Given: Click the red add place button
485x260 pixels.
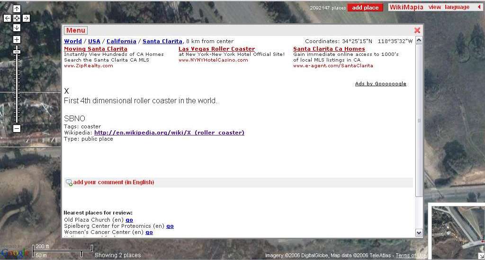Looking at the screenshot, I should click(x=365, y=8).
